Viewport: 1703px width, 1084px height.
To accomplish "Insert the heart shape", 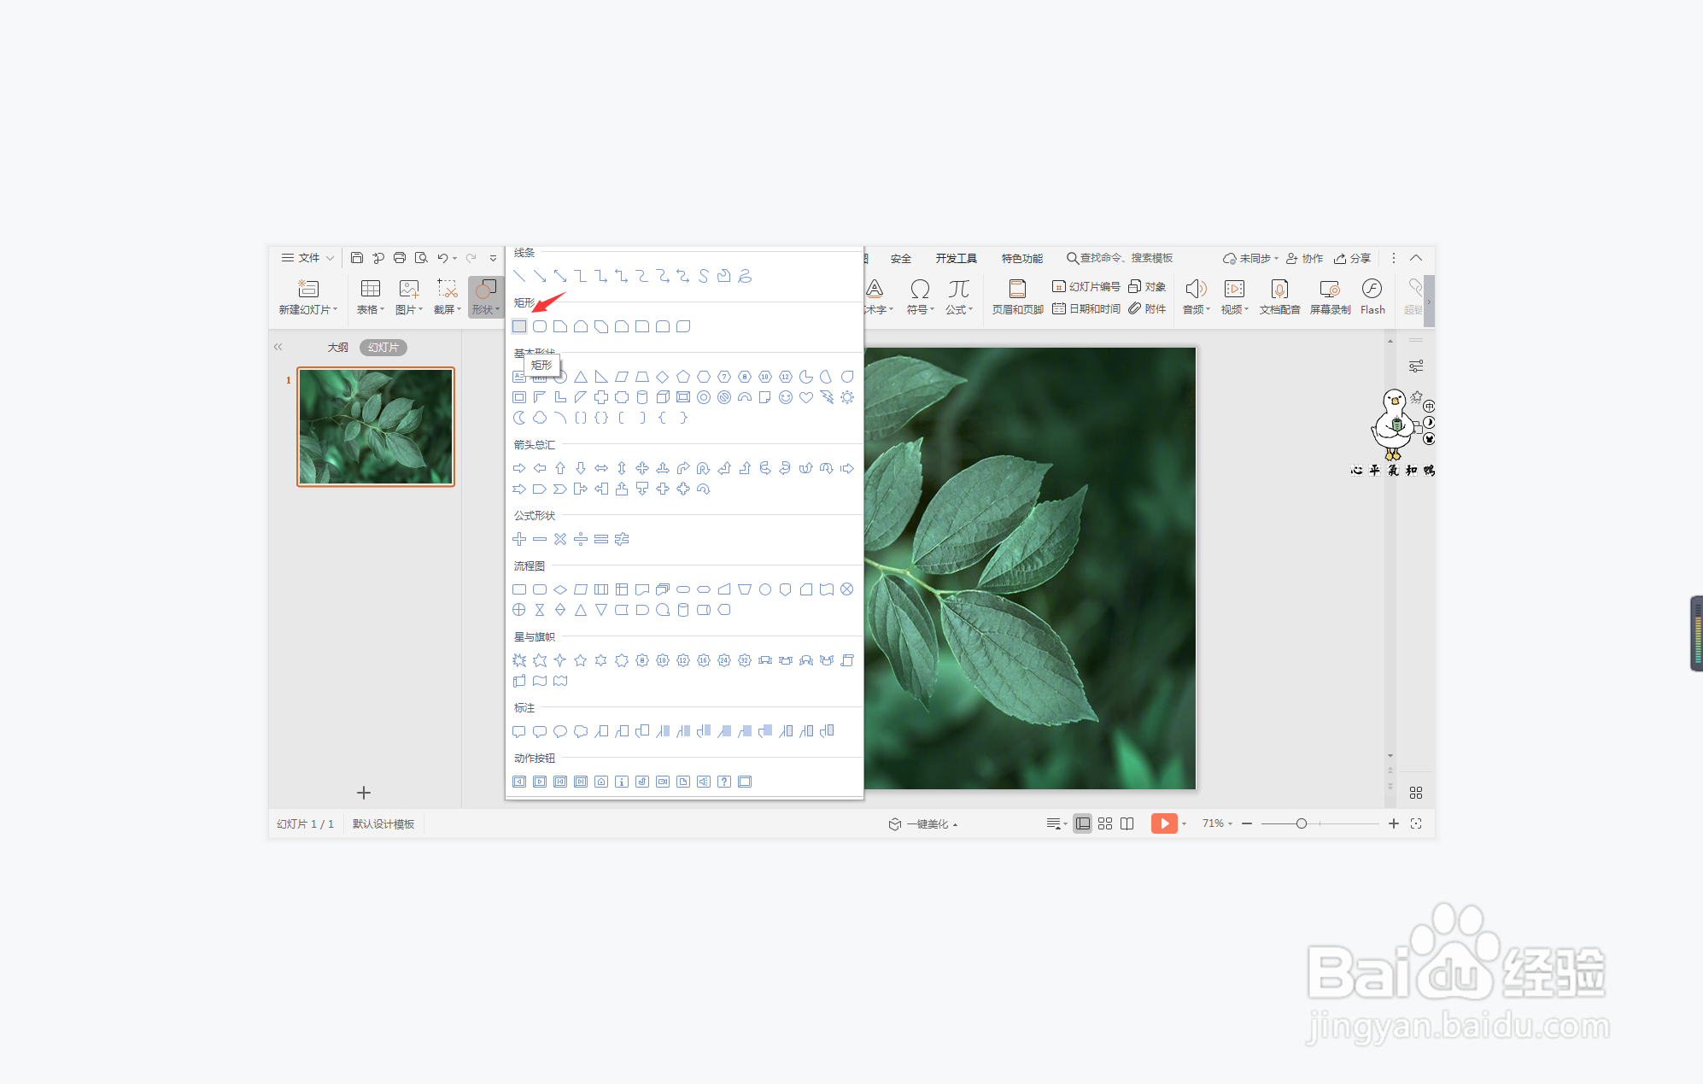I will [806, 397].
